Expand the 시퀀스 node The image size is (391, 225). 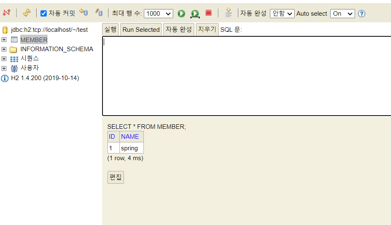click(x=4, y=59)
